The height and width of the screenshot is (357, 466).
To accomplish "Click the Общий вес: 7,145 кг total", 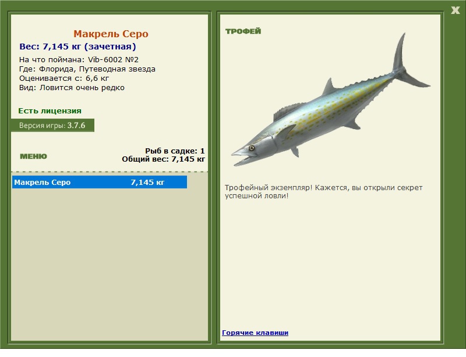I will [x=164, y=159].
